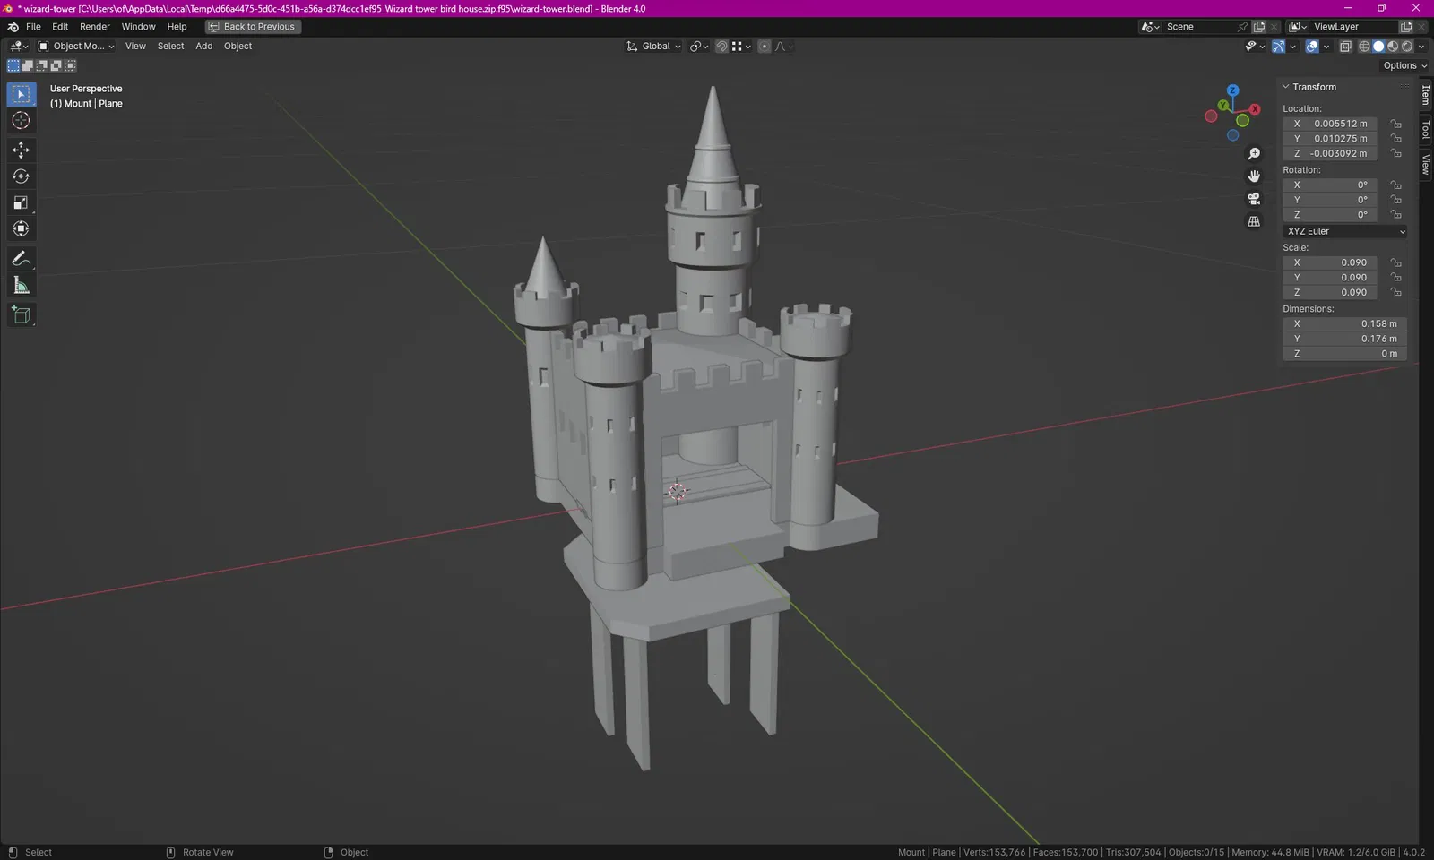Open the Render menu
The image size is (1434, 860).
95,27
